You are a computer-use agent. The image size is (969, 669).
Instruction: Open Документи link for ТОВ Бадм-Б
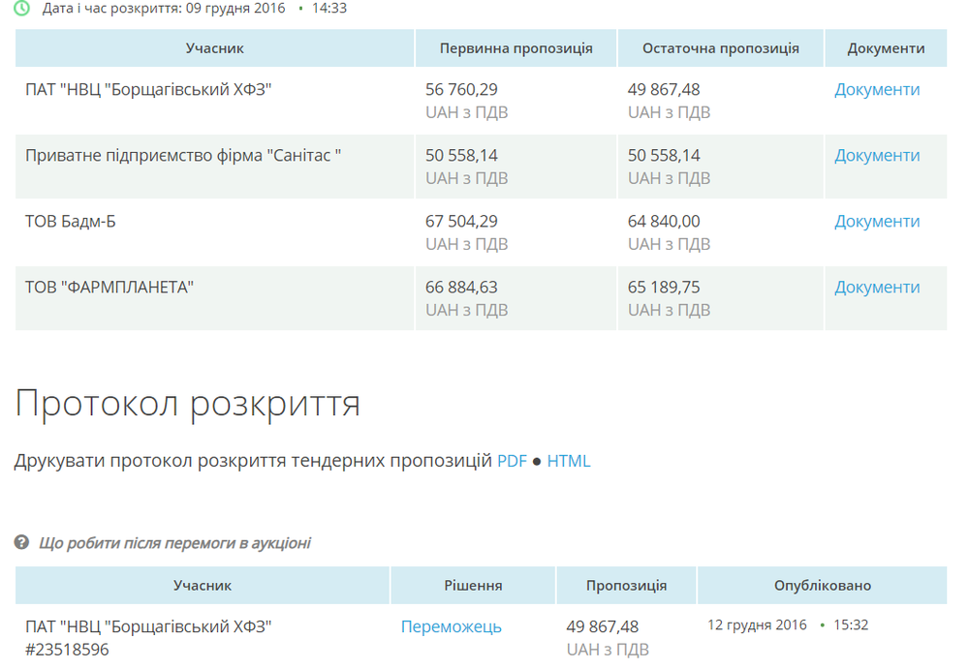point(877,222)
